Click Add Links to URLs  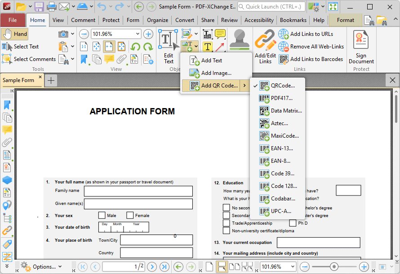tap(306, 34)
